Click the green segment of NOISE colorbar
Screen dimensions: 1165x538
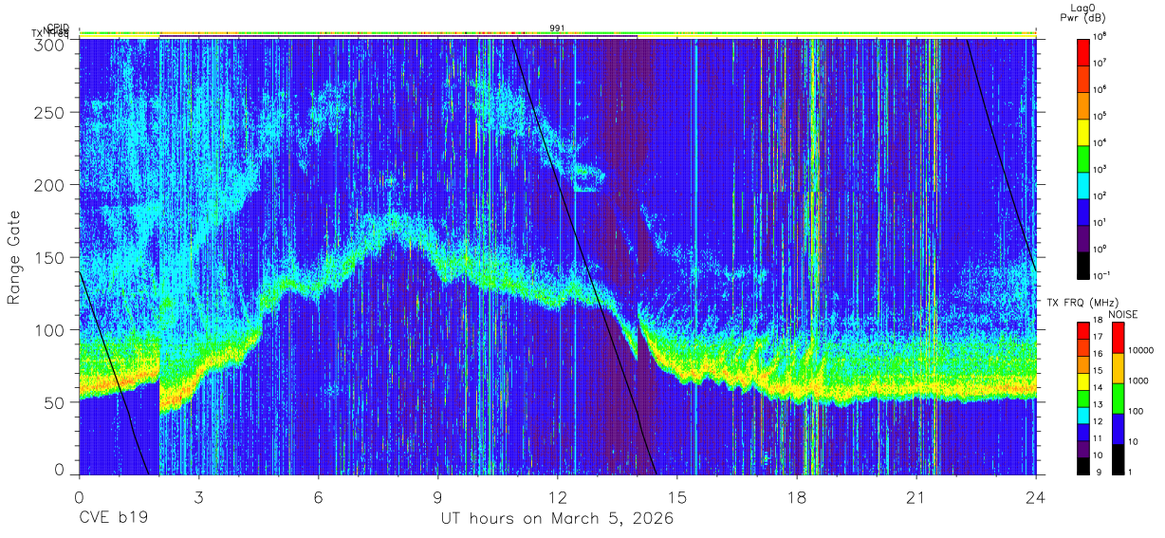point(1117,398)
